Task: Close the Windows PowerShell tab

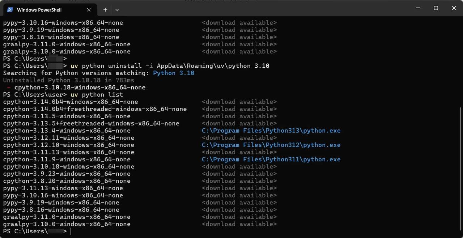Action: [x=89, y=10]
